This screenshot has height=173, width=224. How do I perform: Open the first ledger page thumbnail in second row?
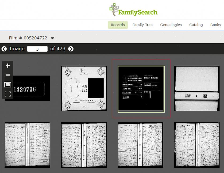tap(27, 145)
